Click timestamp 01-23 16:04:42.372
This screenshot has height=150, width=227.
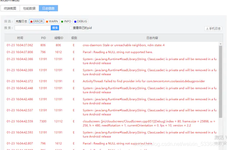[x=20, y=81]
